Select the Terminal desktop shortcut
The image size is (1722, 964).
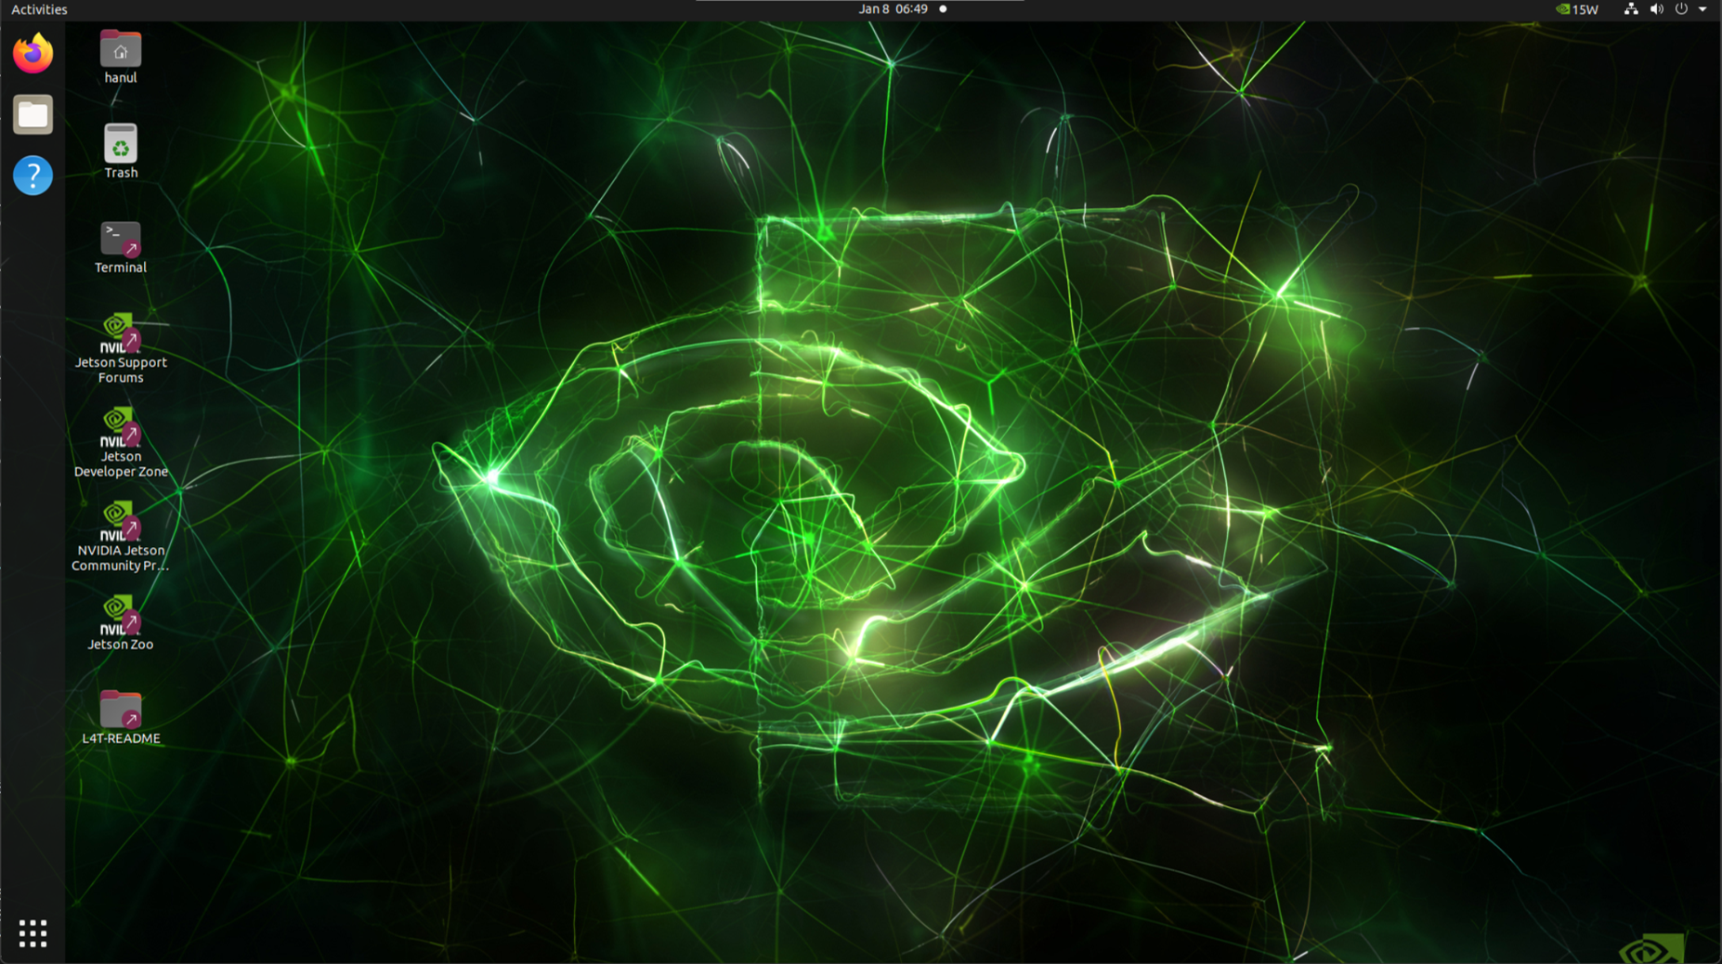[121, 239]
